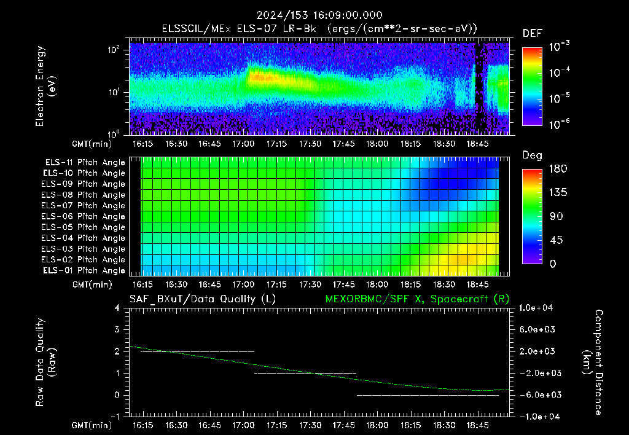Select the SAF_BXuT/Data Quality (L) title
The image size is (629, 435).
(203, 299)
